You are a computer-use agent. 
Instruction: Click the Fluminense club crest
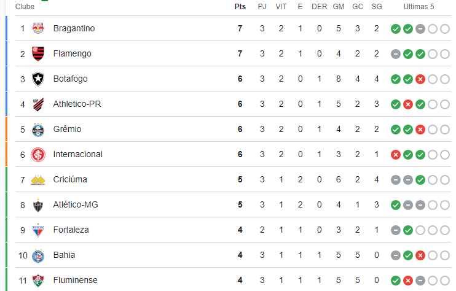[x=38, y=281]
